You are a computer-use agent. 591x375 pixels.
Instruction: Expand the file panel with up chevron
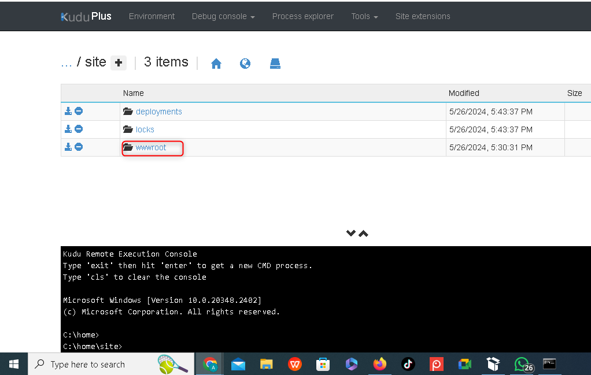click(363, 233)
